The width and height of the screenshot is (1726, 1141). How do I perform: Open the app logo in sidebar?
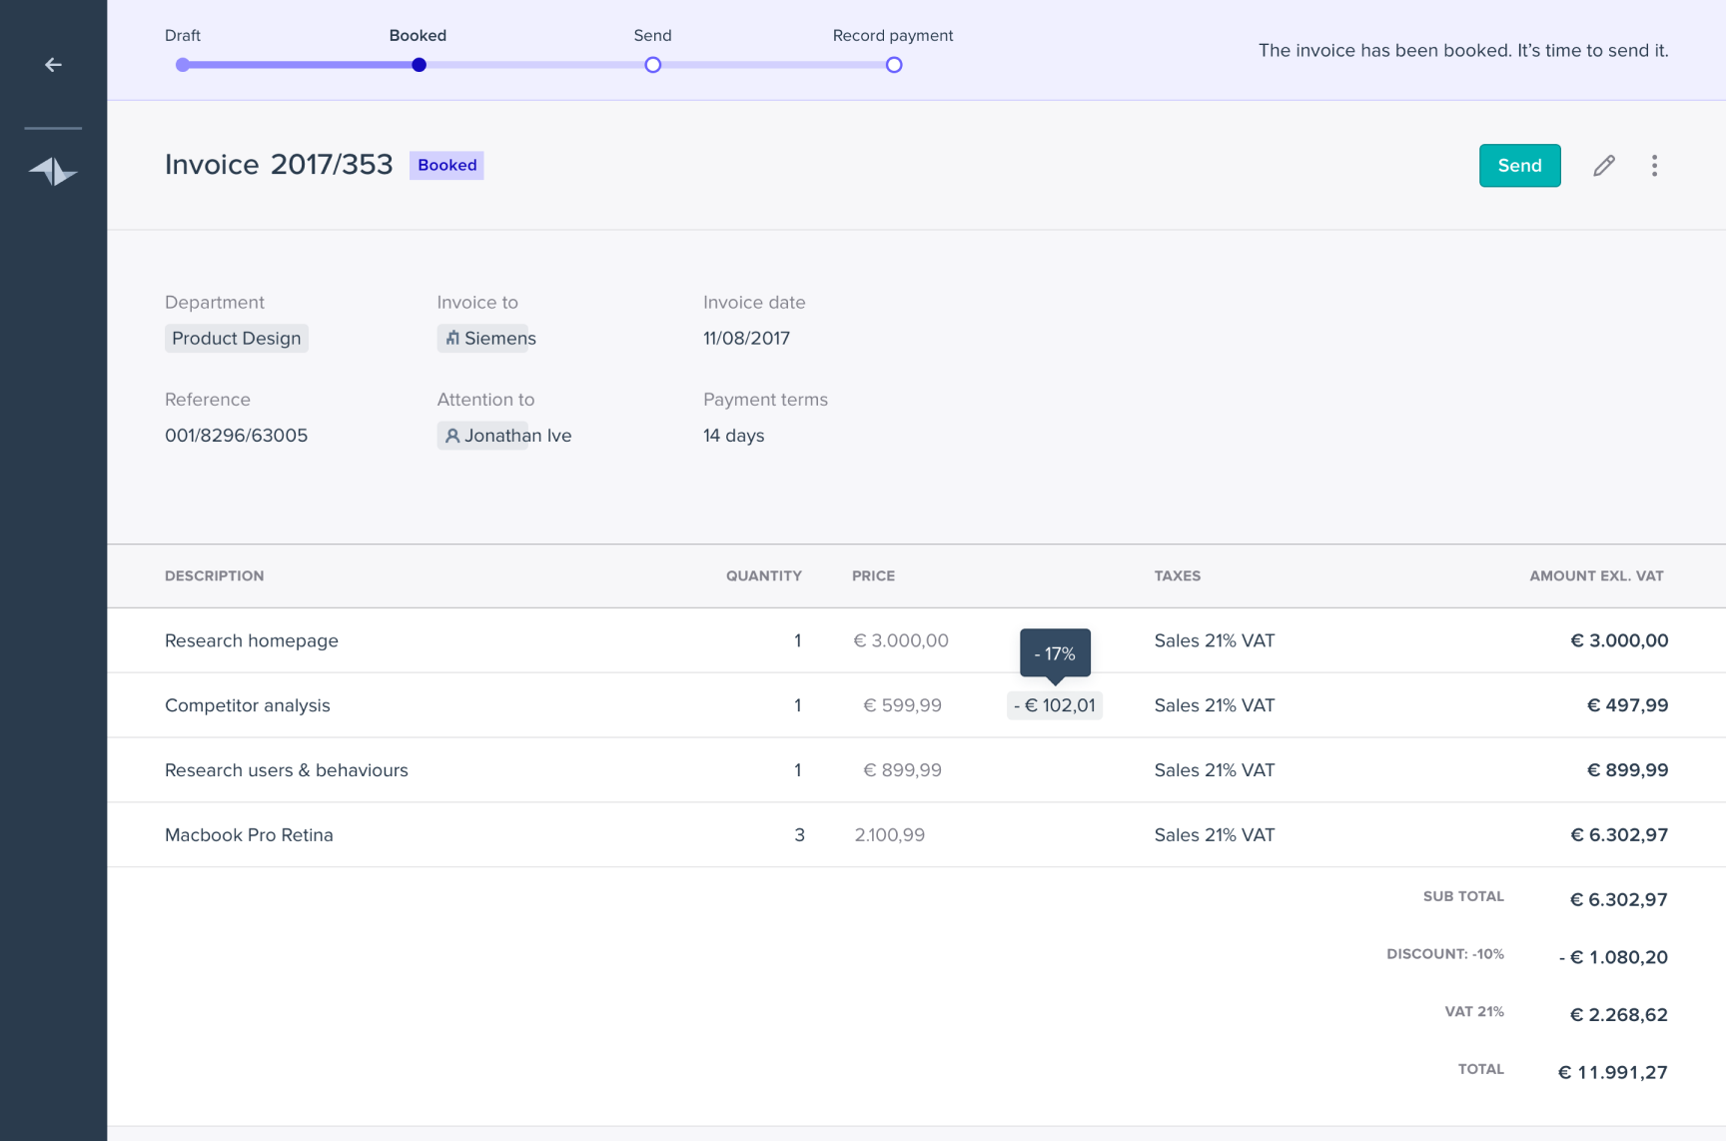pos(53,172)
